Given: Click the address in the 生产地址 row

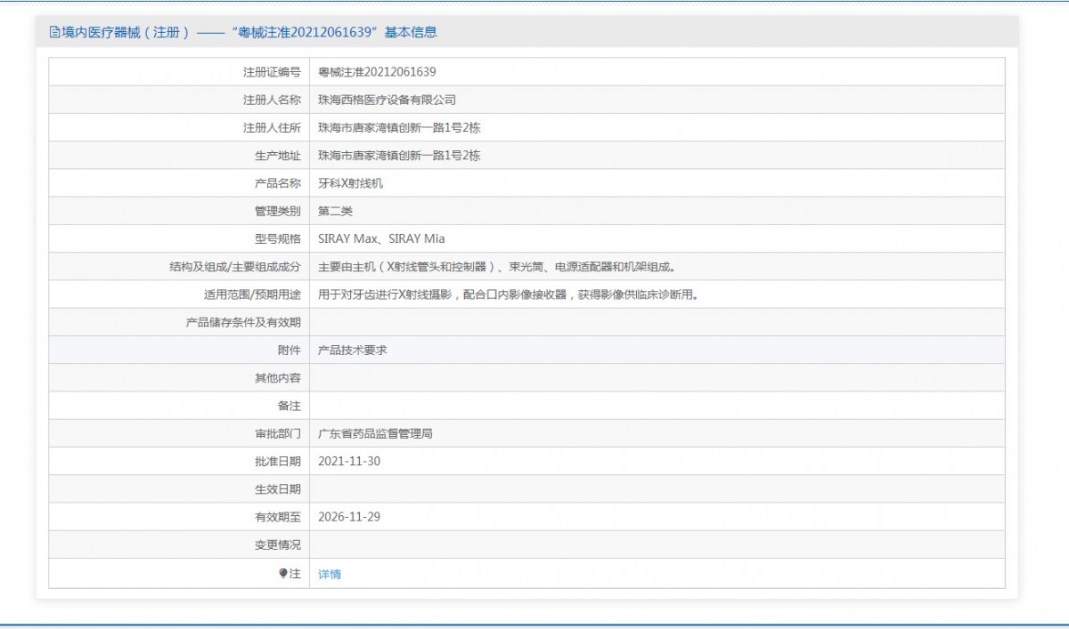Looking at the screenshot, I should tap(399, 156).
